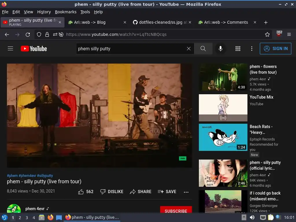This screenshot has height=222, width=296.
Task: Switch to workspace 3 in taskbar
Action: coord(27,218)
